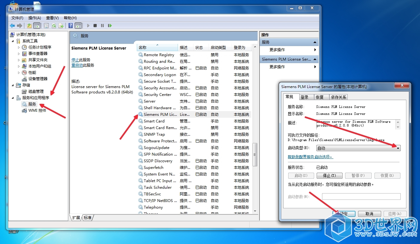Viewport: 420px width, 244px height.
Task: Select the SNMP Trap service row
Action: tap(194, 134)
